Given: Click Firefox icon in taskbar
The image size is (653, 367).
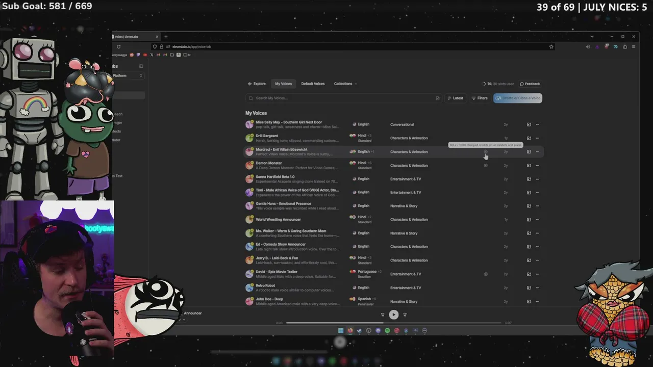Looking at the screenshot, I should (350, 330).
